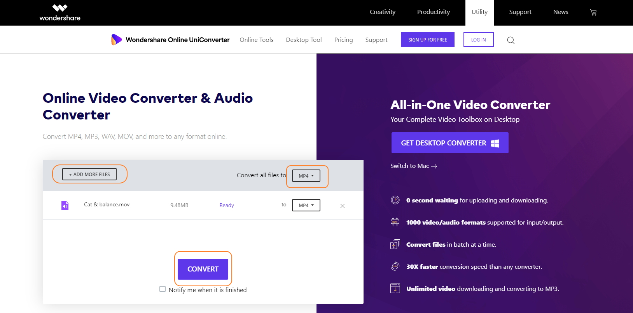The image size is (633, 313).
Task: Click the 30X faster speed icon
Action: tap(395, 266)
